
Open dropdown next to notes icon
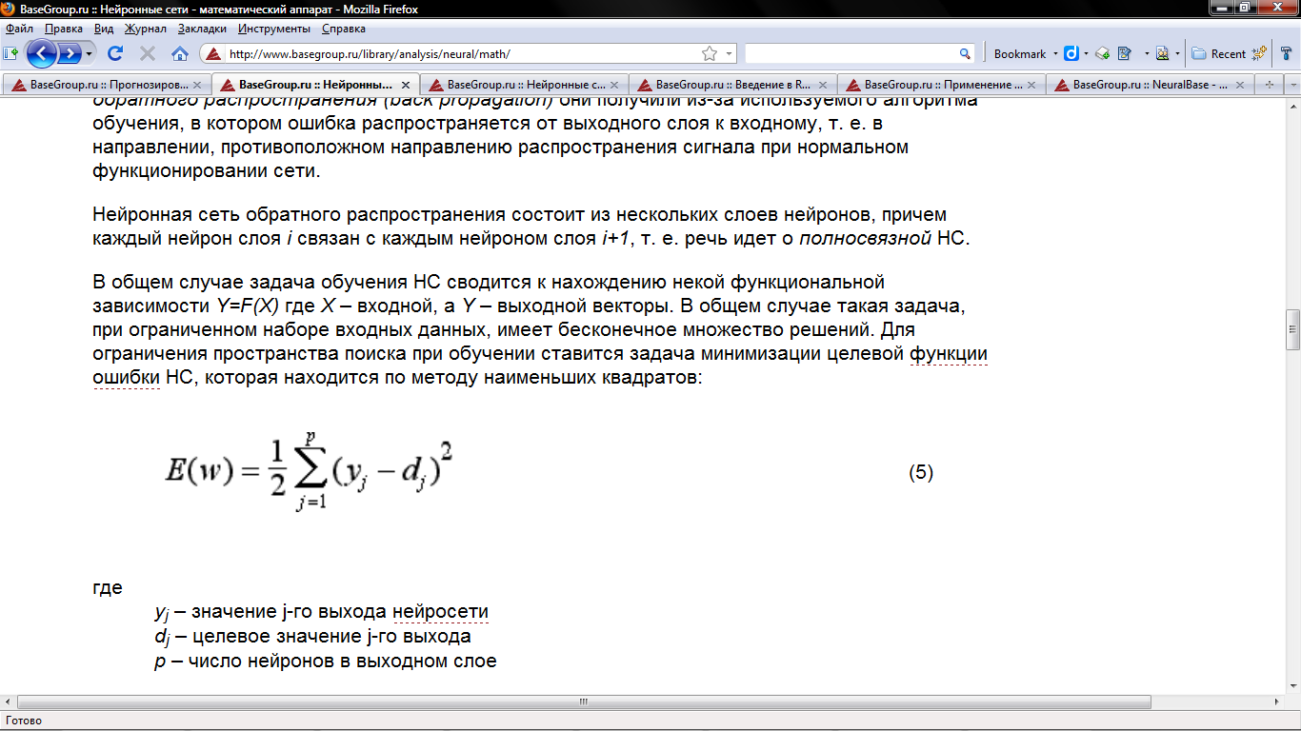[x=1147, y=54]
